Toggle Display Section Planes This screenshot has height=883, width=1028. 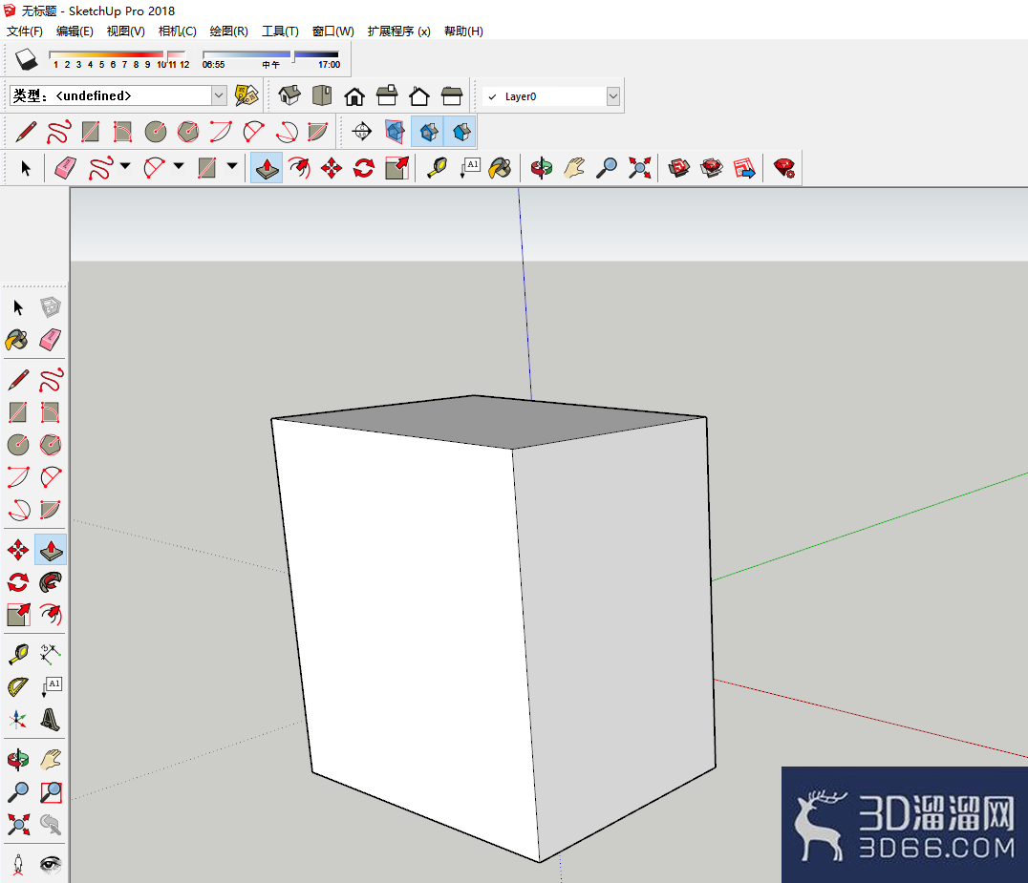point(395,132)
